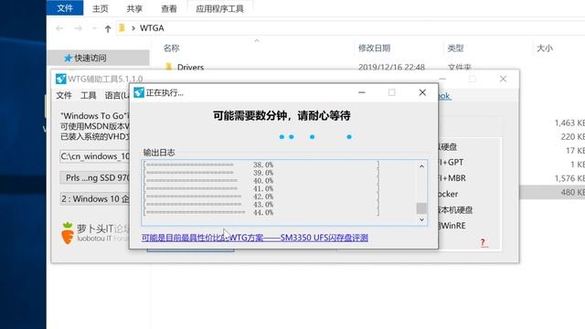Click the 快速访问 star icon
Image resolution: width=585 pixels, height=329 pixels.
(x=68, y=58)
